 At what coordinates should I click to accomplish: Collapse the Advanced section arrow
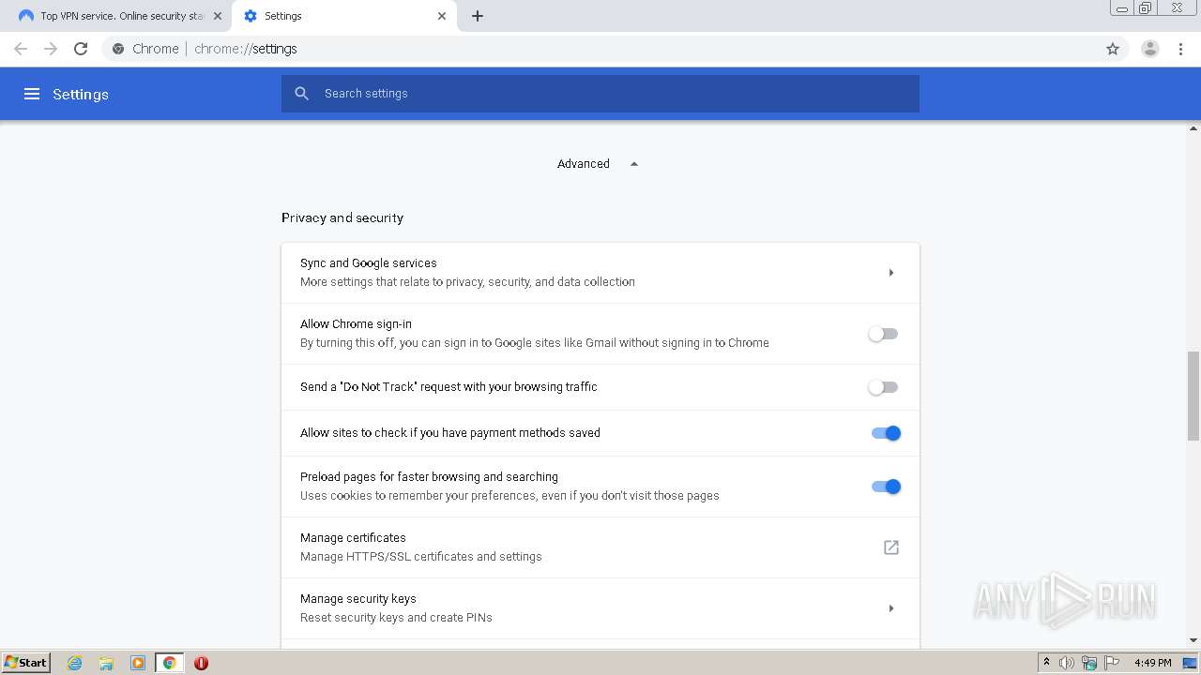point(634,164)
